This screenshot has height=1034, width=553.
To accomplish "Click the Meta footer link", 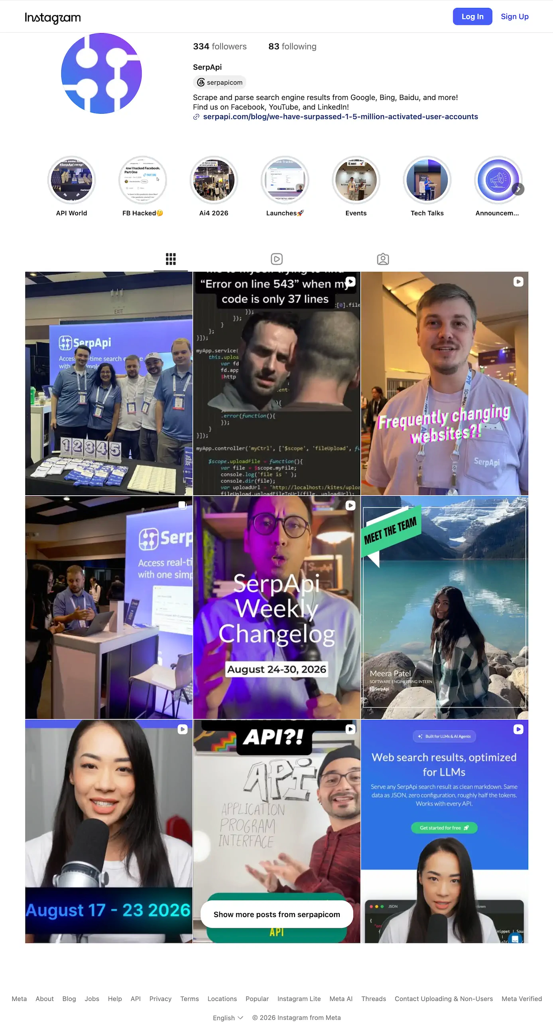I will pos(19,998).
